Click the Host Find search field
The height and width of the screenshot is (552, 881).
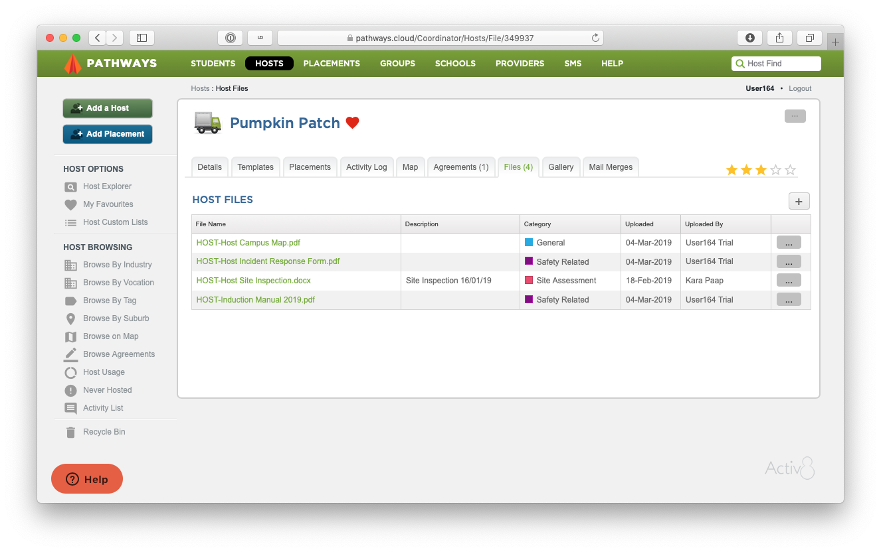tap(776, 64)
